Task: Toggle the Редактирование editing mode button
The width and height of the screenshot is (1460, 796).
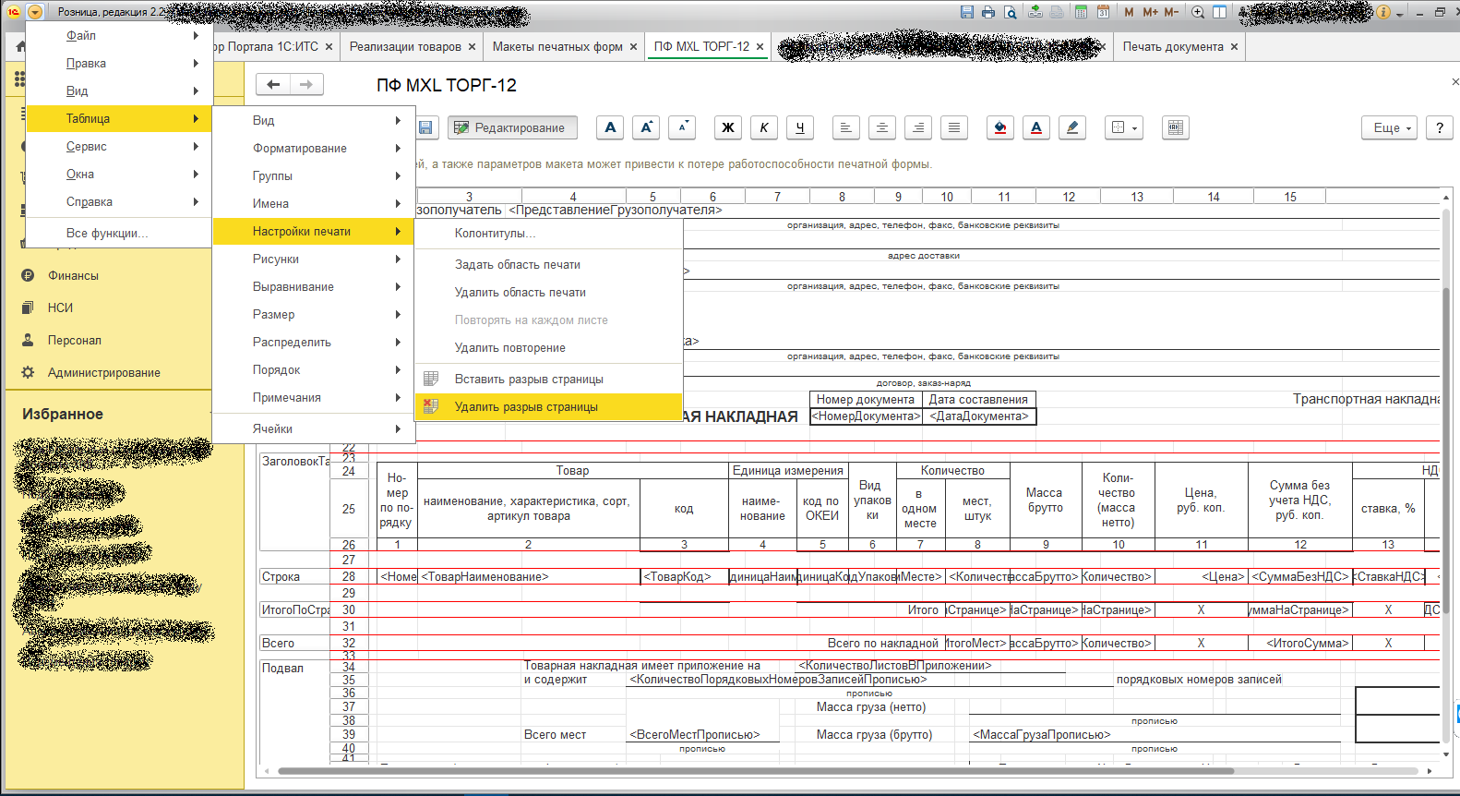Action: [x=512, y=127]
